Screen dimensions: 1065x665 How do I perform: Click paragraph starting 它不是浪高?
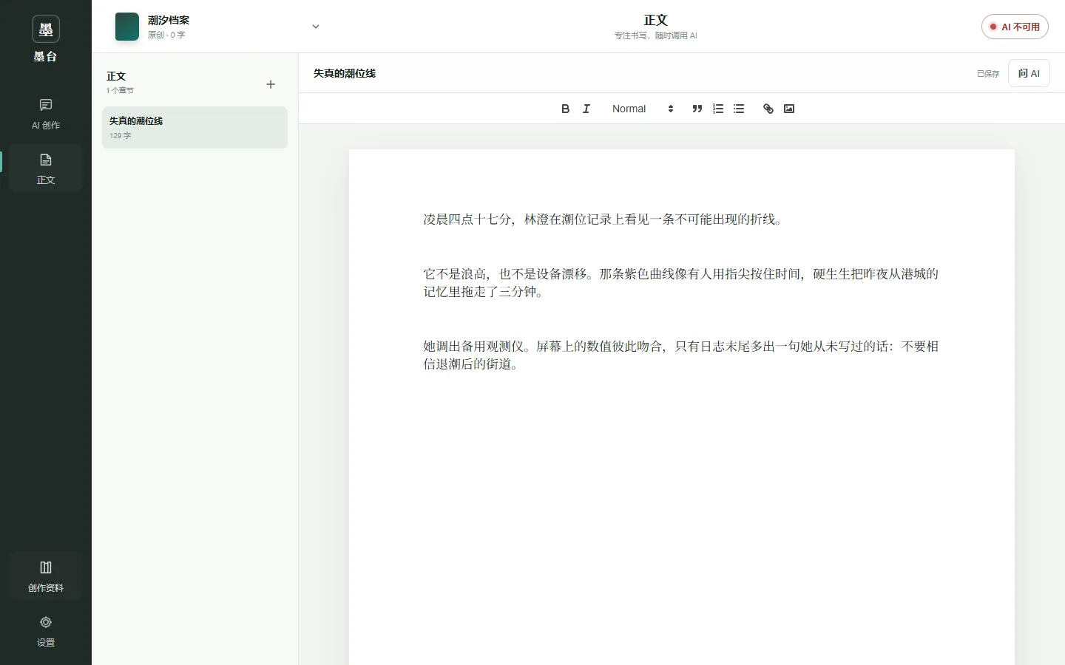point(681,283)
